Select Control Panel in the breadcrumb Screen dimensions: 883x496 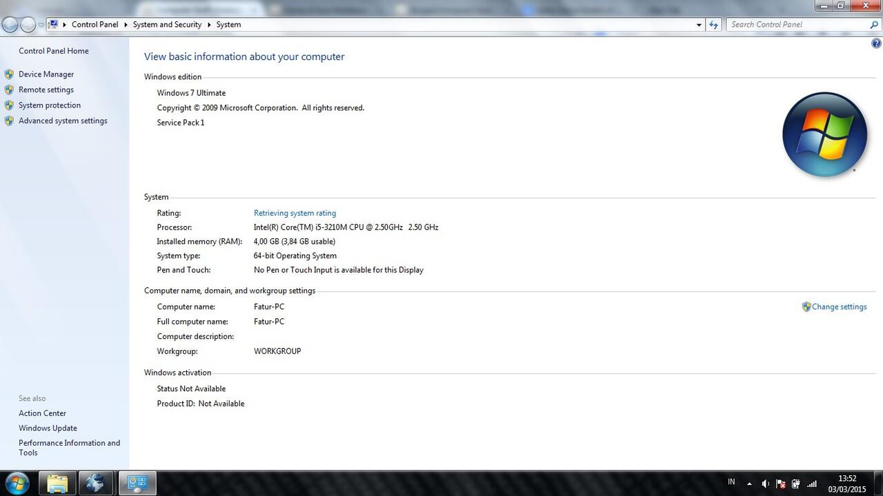click(95, 25)
